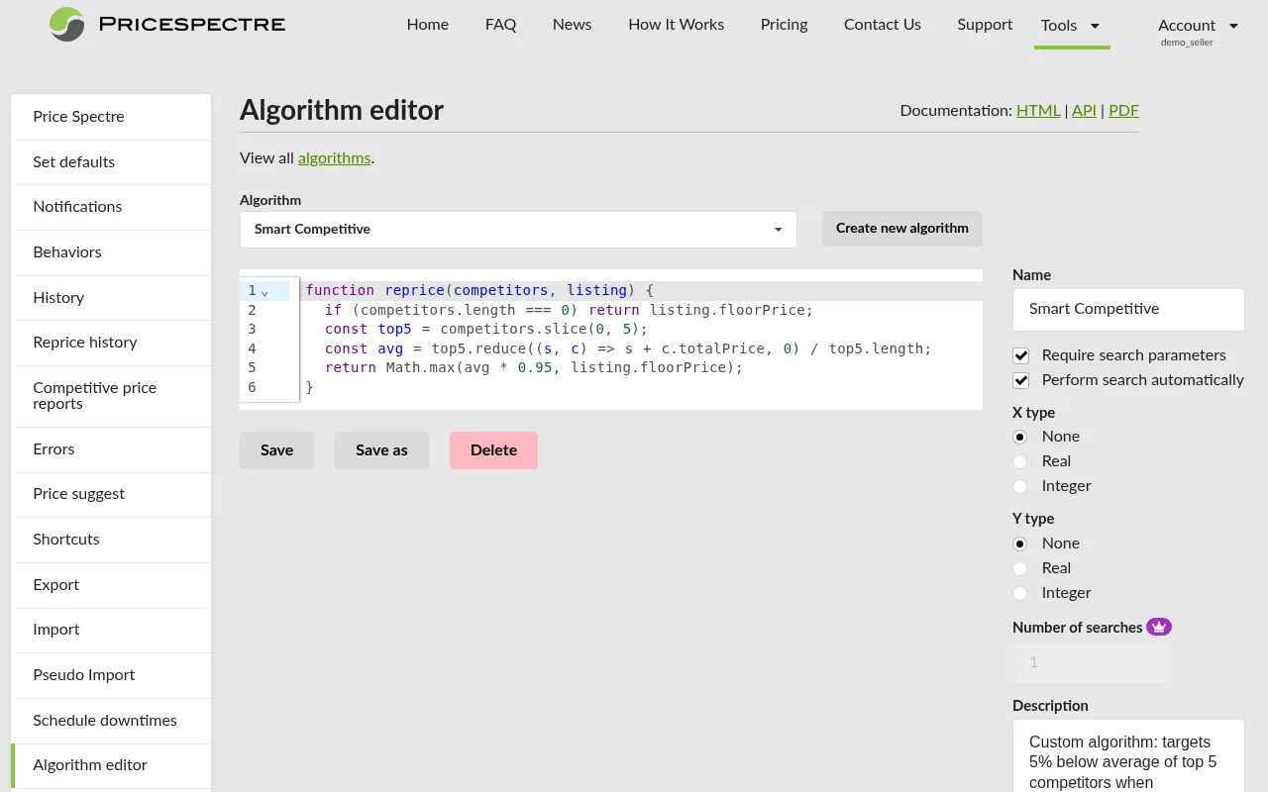Disable Perform search automatically
Screen dimensions: 1268x792
pyautogui.click(x=1020, y=379)
